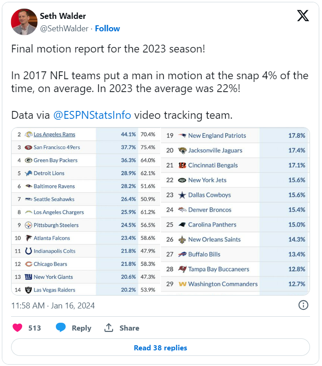Screen dimensions: 322x366
Task: Click the reply speech bubble icon
Action: click(x=60, y=328)
